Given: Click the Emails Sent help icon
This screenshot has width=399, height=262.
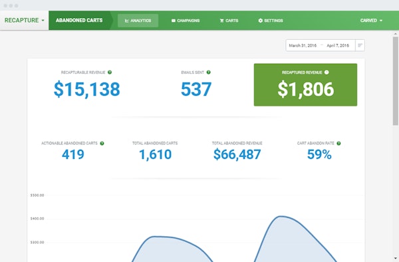Looking at the screenshot, I should [208, 72].
